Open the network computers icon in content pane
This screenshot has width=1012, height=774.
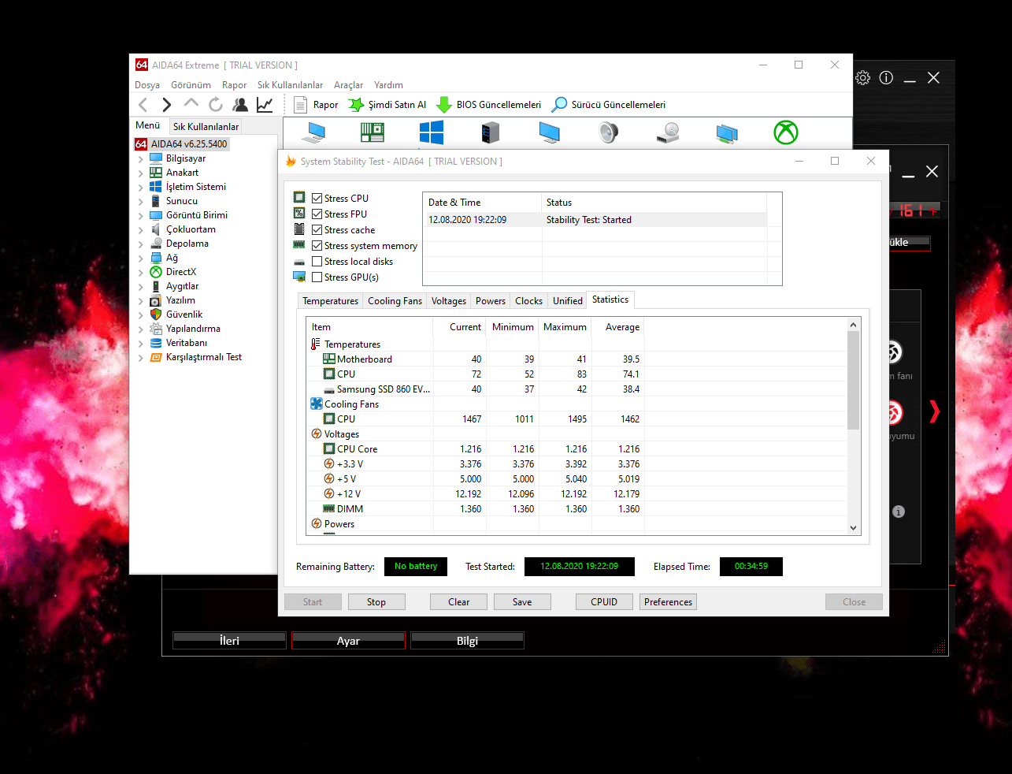click(x=727, y=133)
